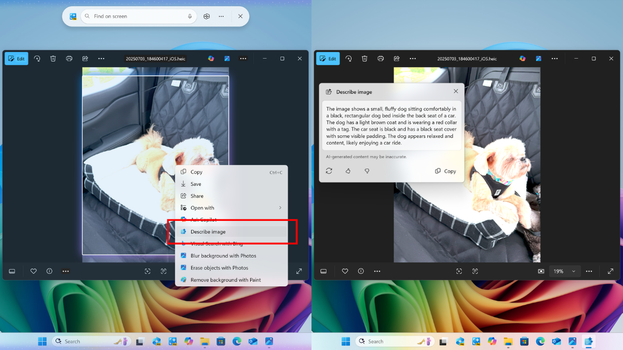
Task: Open Designer icon in left Photos title bar
Action: [x=227, y=59]
